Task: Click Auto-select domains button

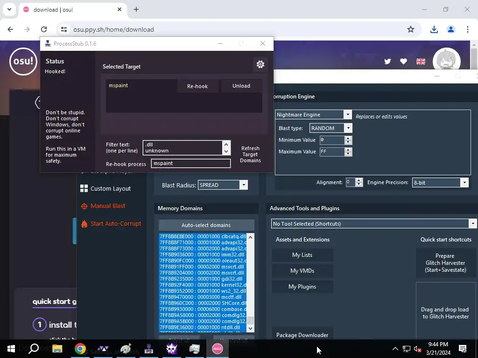Action: point(206,225)
